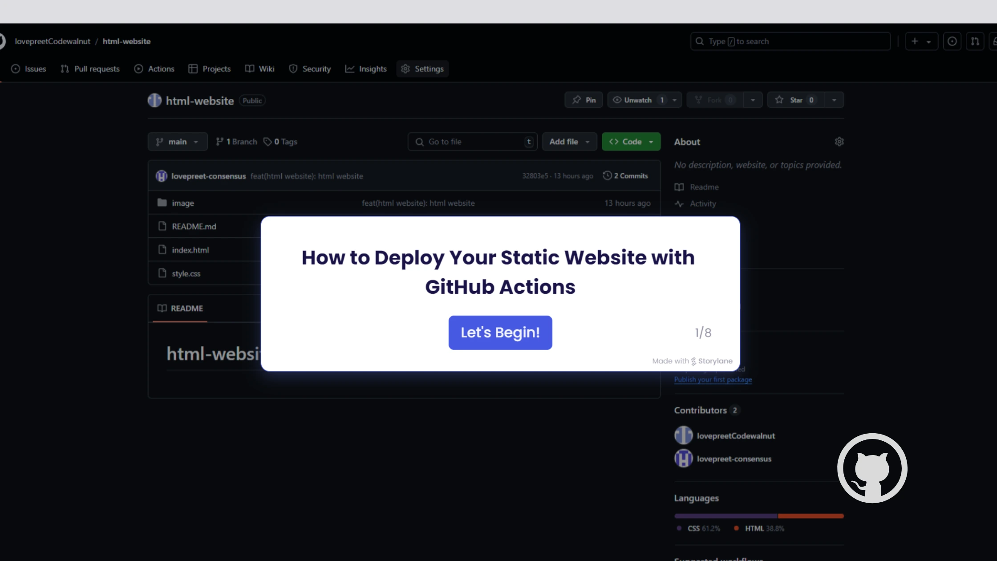
Task: View commit history via the 2 Commits clock icon
Action: point(608,175)
